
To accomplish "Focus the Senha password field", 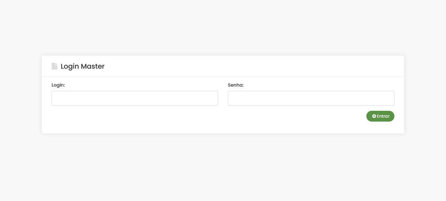I will click(x=311, y=98).
